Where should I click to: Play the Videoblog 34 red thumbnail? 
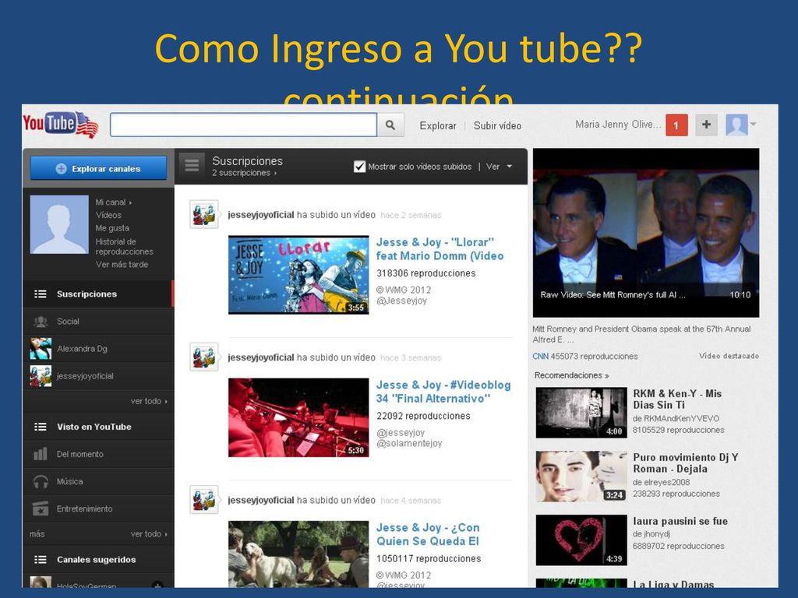click(x=298, y=417)
